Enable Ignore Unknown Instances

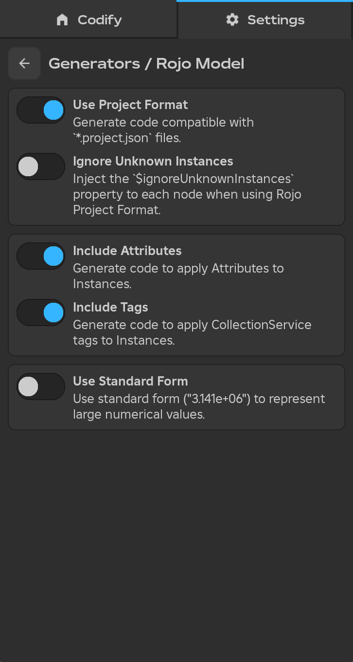point(40,166)
